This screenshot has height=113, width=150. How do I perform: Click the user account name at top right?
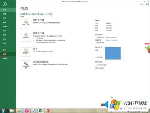(142, 5)
